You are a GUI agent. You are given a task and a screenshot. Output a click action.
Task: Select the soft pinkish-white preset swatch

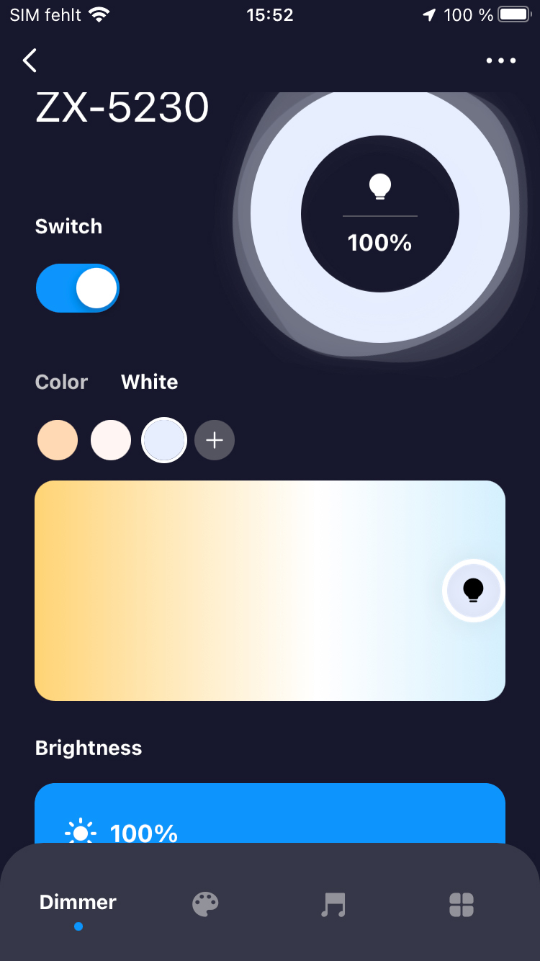(111, 440)
